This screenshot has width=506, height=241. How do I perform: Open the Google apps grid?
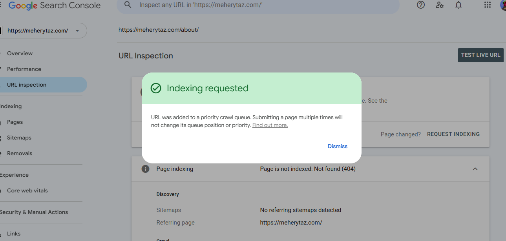pos(488,5)
